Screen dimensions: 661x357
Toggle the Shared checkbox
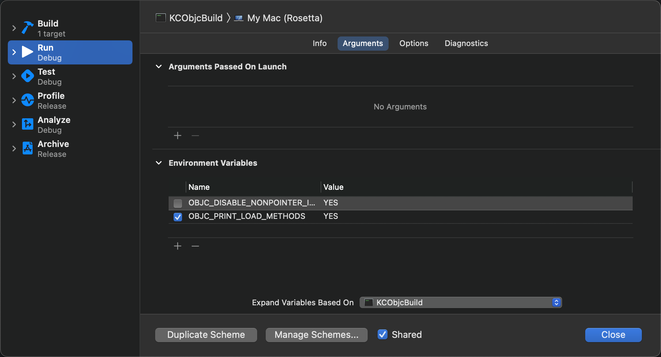point(383,334)
